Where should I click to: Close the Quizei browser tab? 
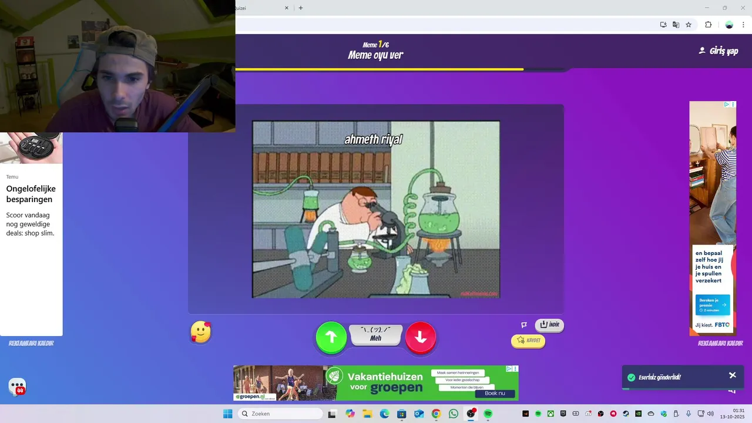point(287,8)
